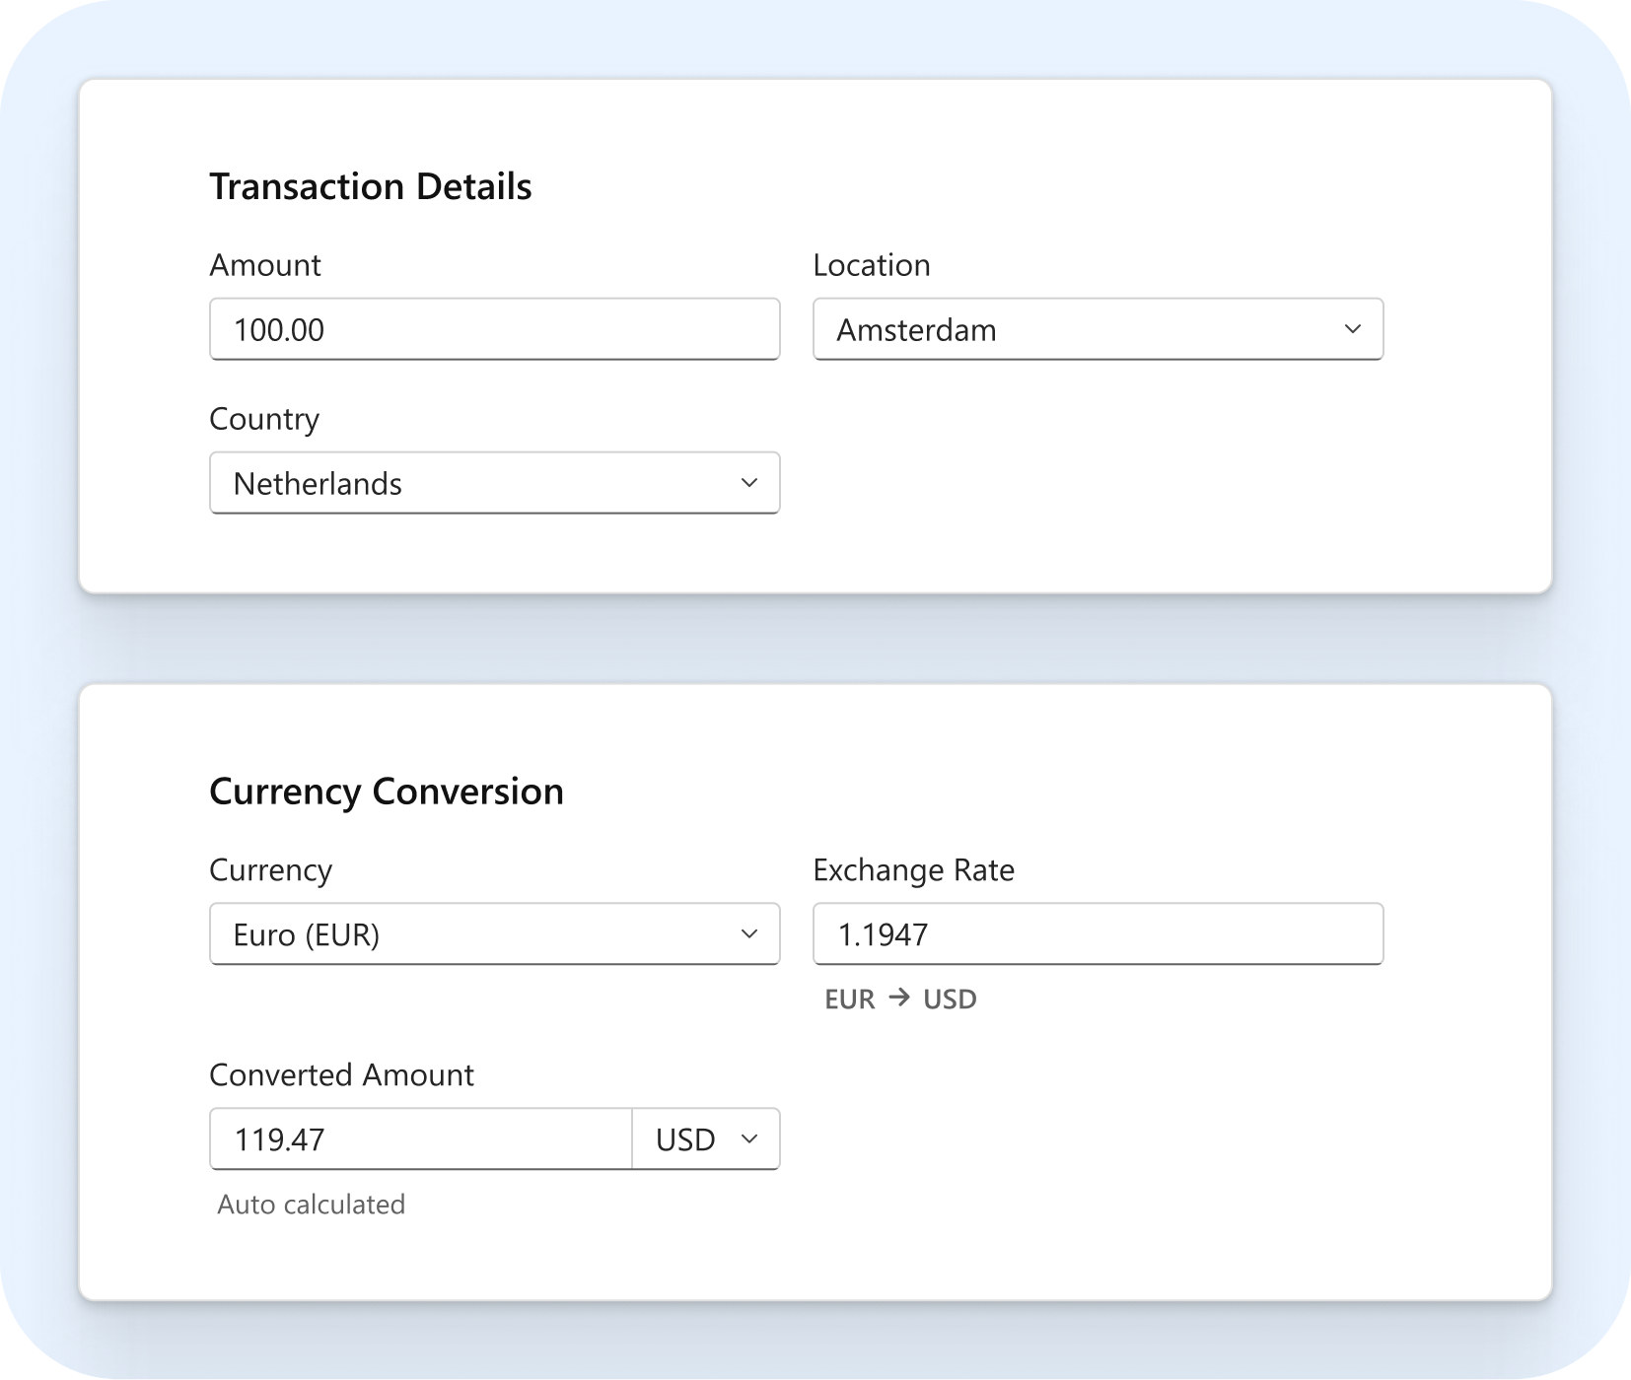Open the USD currency selector

click(704, 1138)
